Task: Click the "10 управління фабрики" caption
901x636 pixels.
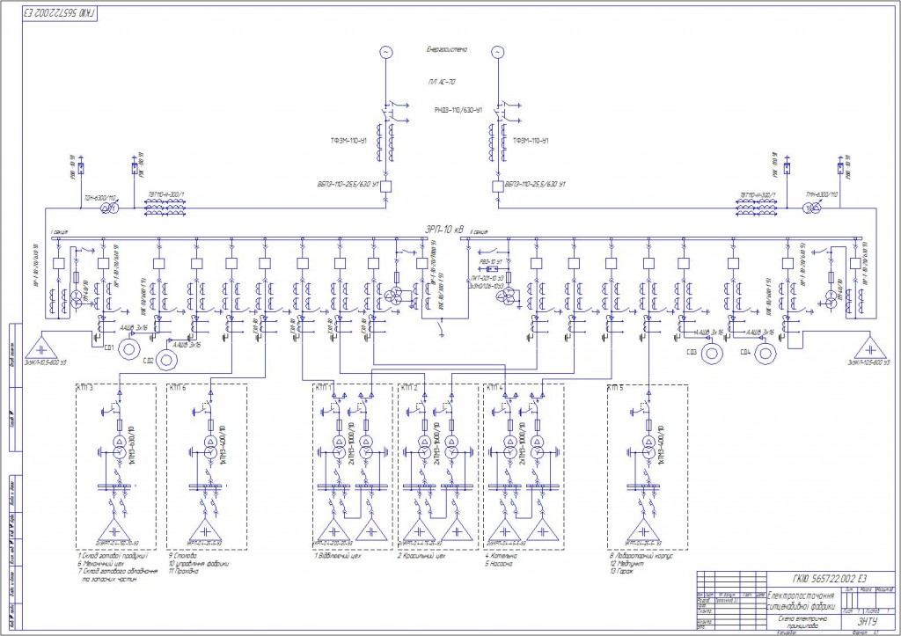Action: [x=199, y=564]
